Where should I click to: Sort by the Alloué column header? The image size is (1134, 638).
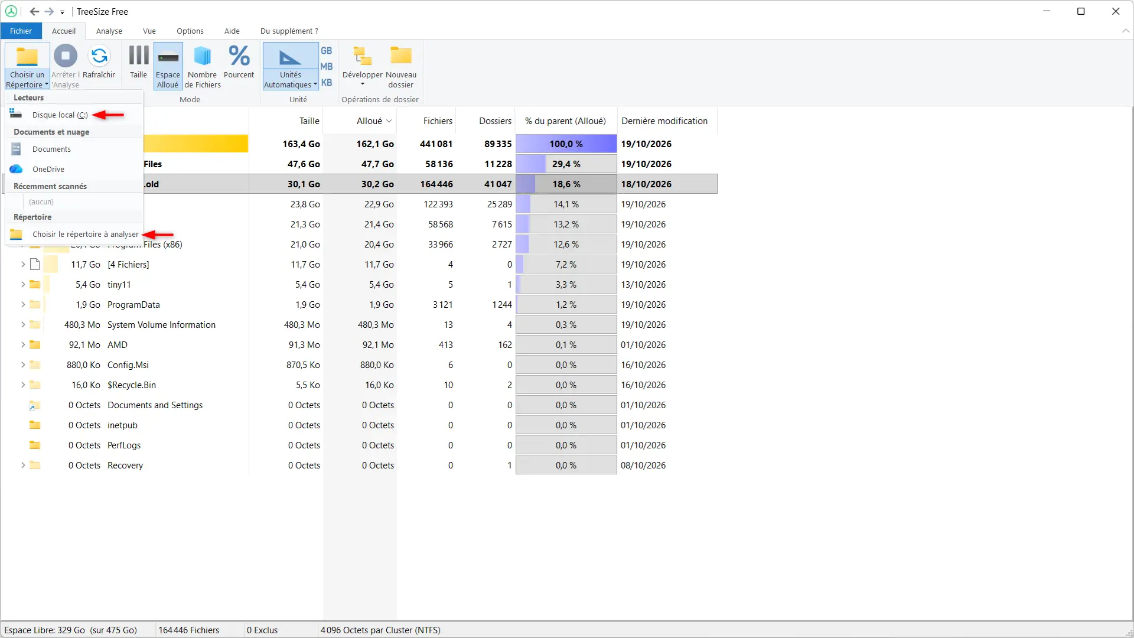tap(360, 121)
